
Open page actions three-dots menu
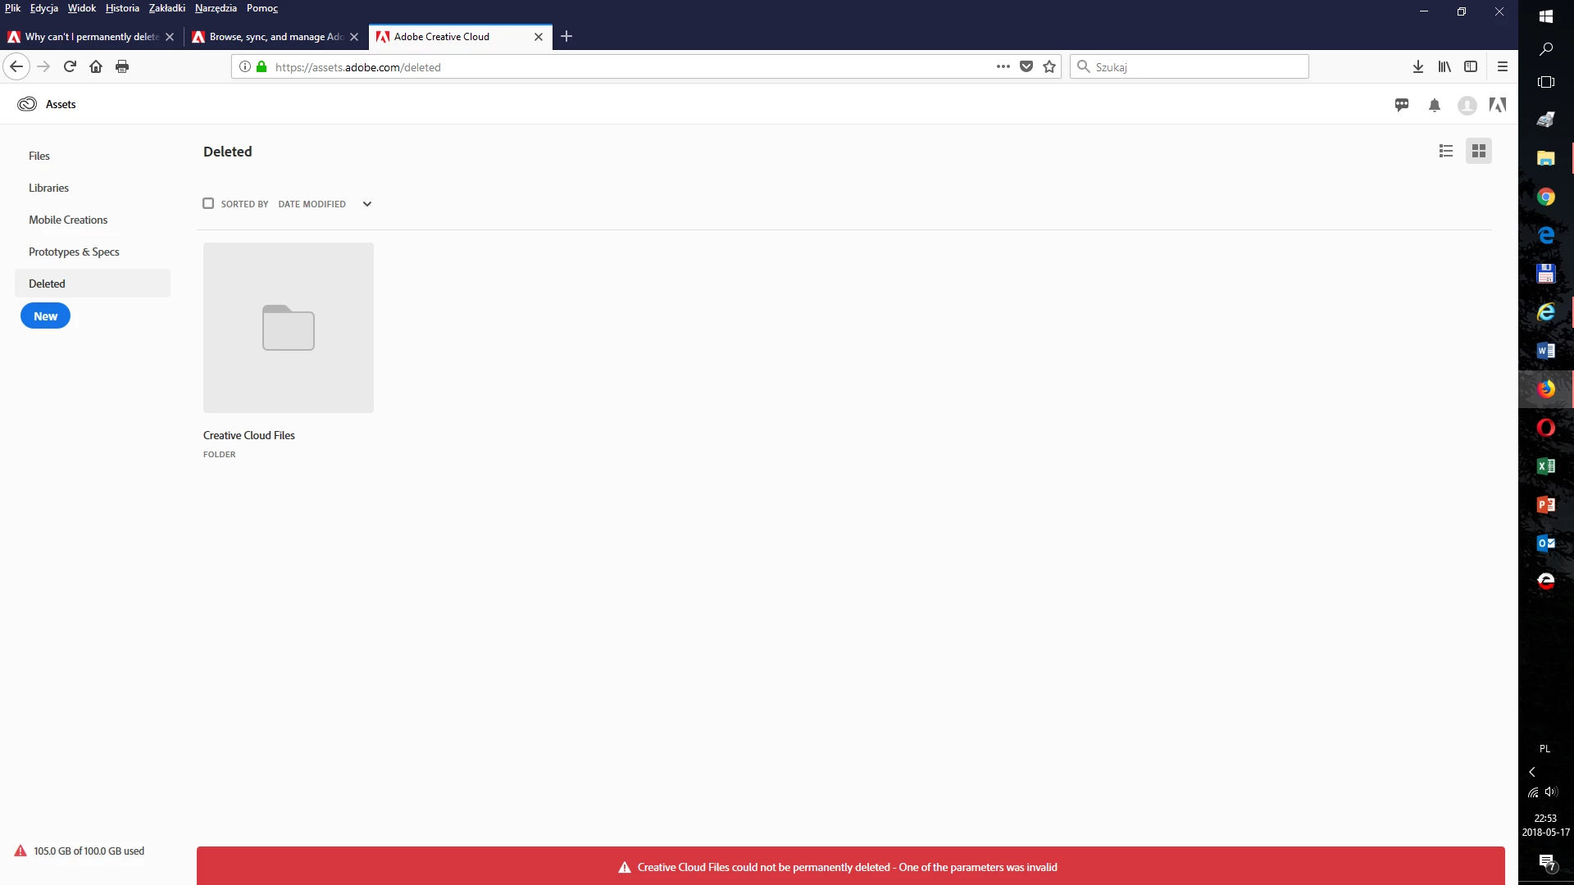(1003, 67)
